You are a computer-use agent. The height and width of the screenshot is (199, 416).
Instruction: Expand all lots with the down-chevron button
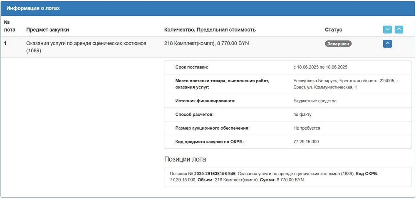pyautogui.click(x=387, y=29)
